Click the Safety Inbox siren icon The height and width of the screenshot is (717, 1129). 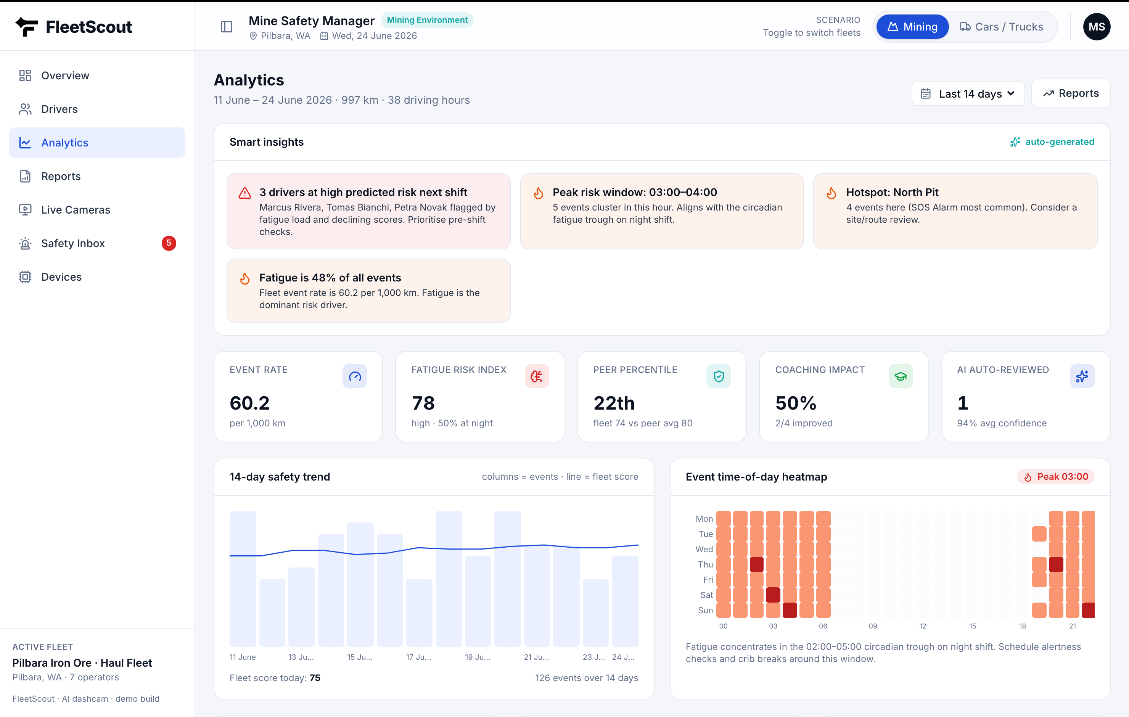(x=25, y=243)
